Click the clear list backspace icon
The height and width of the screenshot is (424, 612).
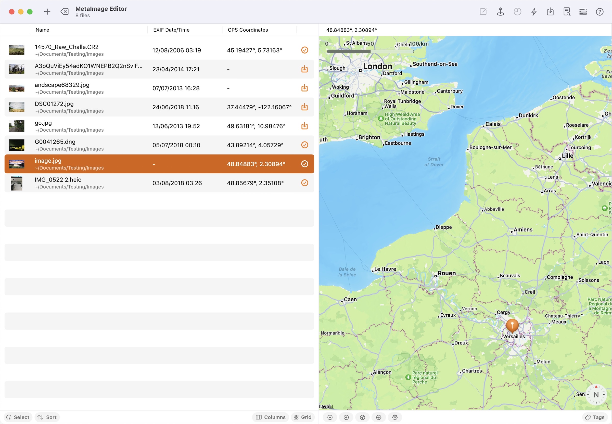(x=64, y=12)
